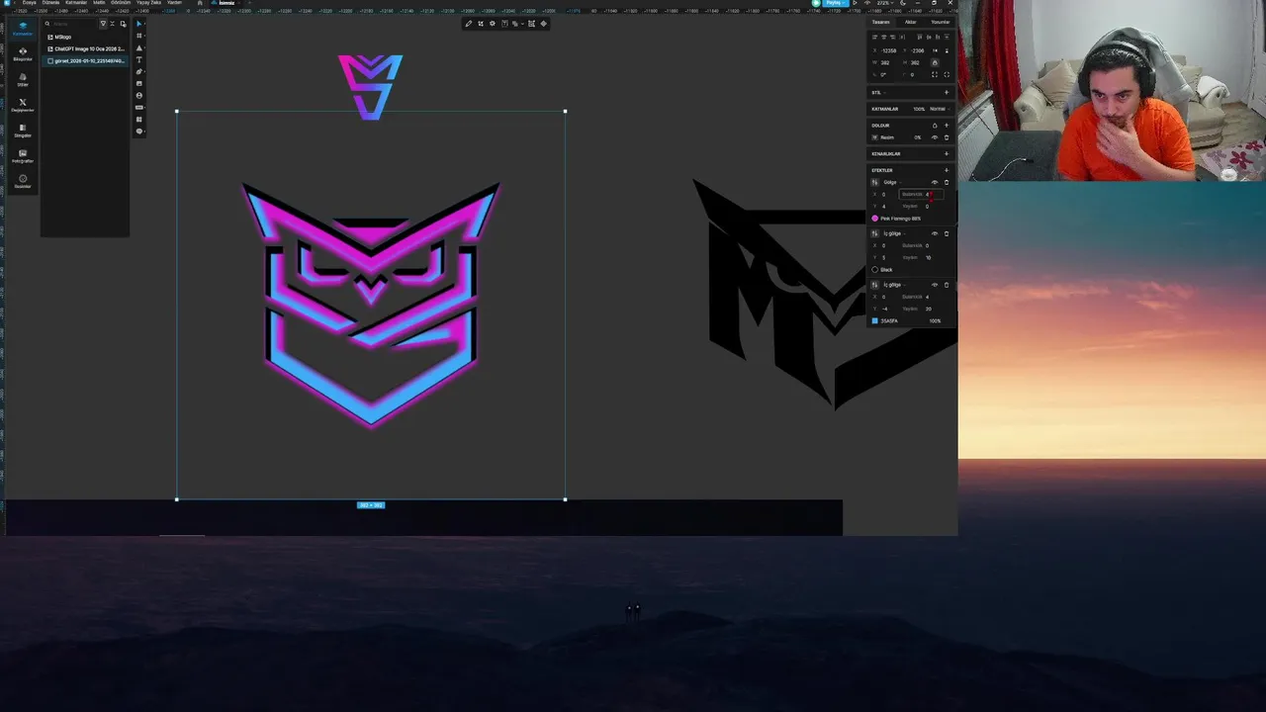Image resolution: width=1266 pixels, height=712 pixels.
Task: Select the avatar tool icon
Action: (138, 95)
